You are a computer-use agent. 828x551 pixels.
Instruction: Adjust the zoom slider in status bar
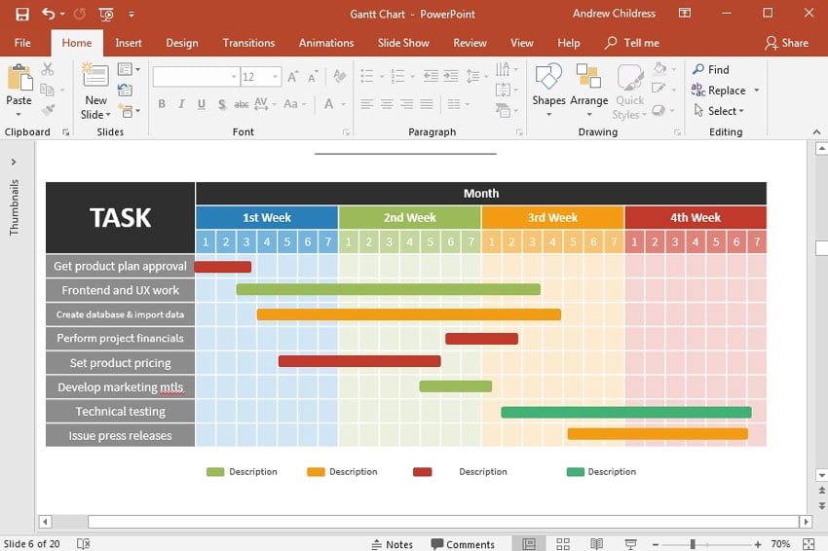tap(693, 544)
